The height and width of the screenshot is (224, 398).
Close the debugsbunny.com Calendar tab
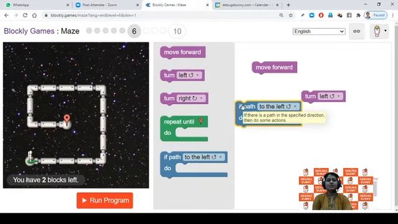coord(277,5)
